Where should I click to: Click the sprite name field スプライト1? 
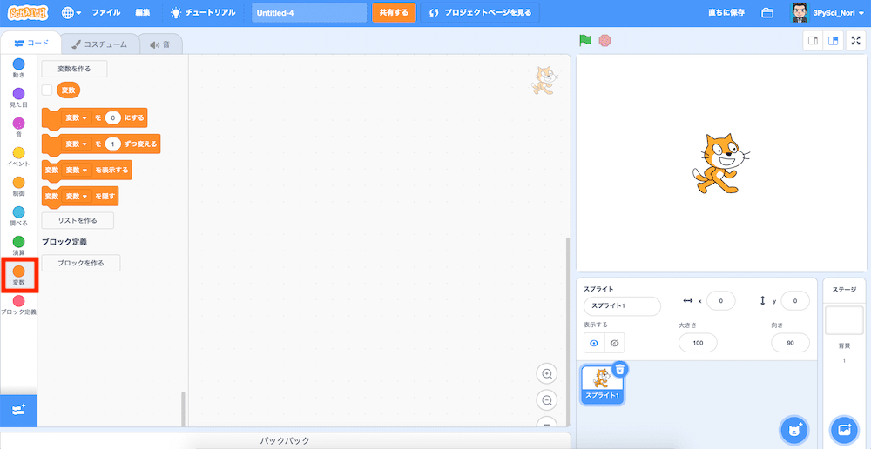click(x=622, y=305)
